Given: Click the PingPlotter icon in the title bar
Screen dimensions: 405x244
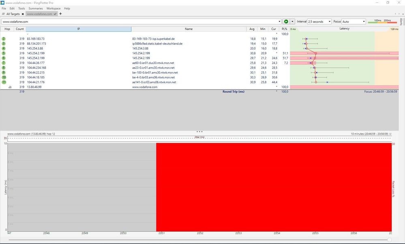Looking at the screenshot, I should coord(4,2).
